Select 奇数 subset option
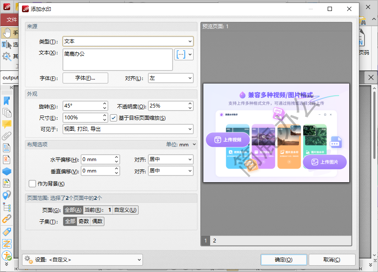 84,221
